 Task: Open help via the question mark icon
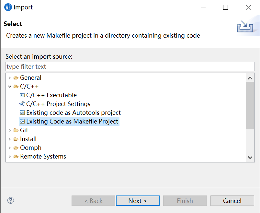(11, 200)
